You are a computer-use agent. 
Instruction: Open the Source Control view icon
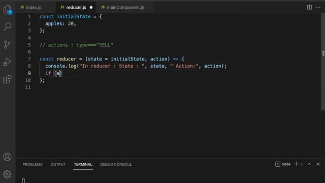(7, 44)
